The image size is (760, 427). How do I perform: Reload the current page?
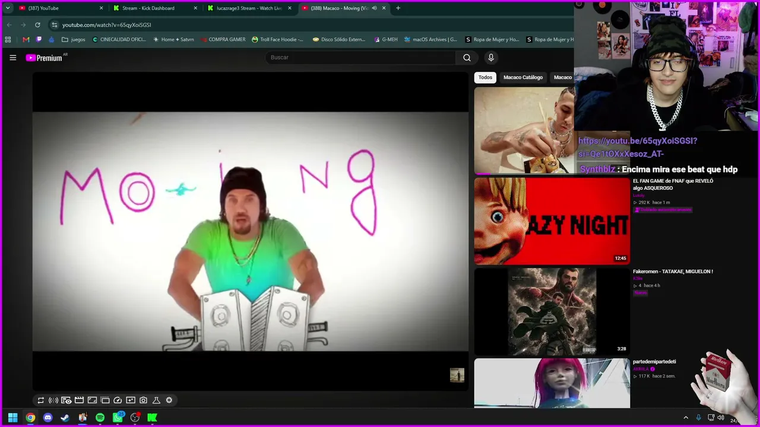37,25
